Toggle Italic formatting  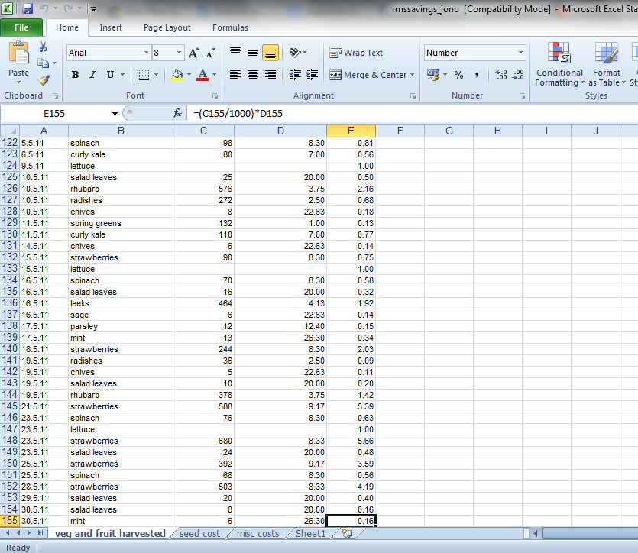92,75
